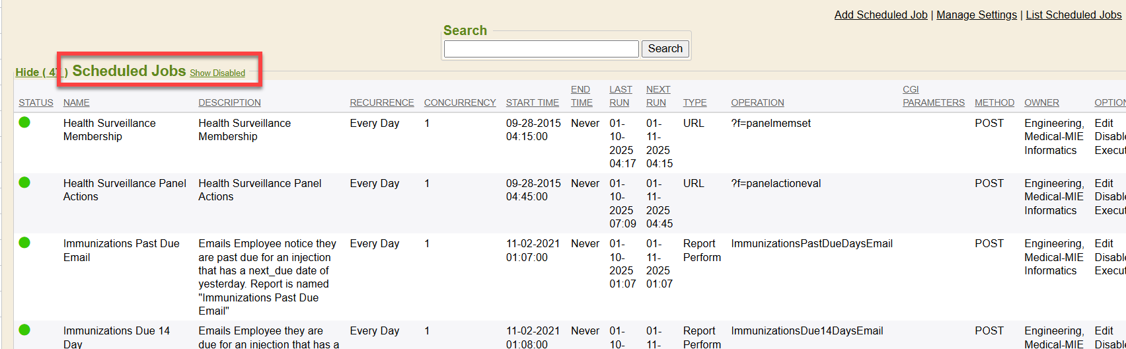The image size is (1126, 349).
Task: Sort table by Start Time header
Action: click(x=532, y=102)
